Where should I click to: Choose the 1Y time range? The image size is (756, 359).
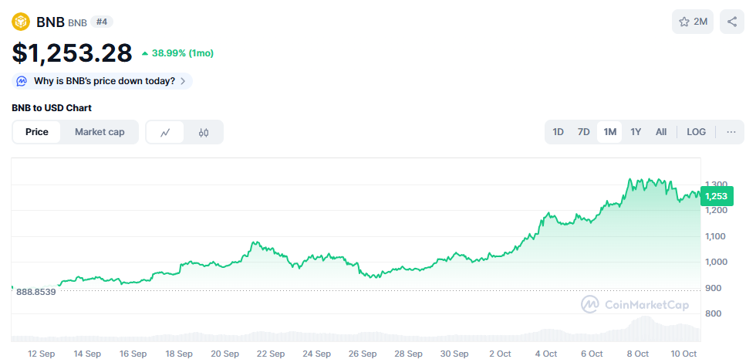[636, 132]
